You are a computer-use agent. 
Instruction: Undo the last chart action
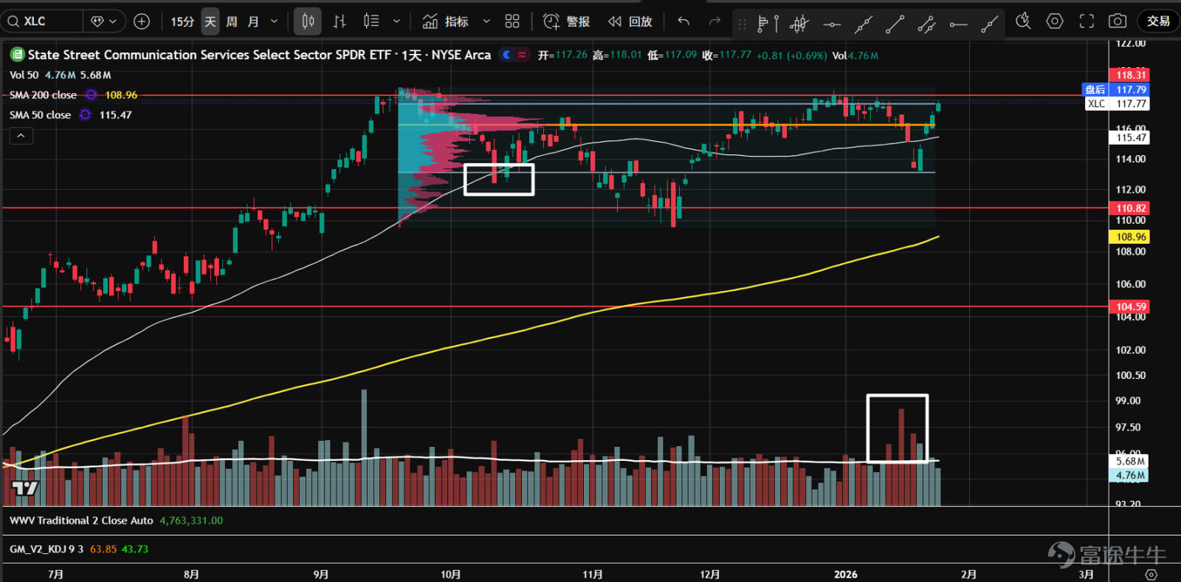point(684,21)
